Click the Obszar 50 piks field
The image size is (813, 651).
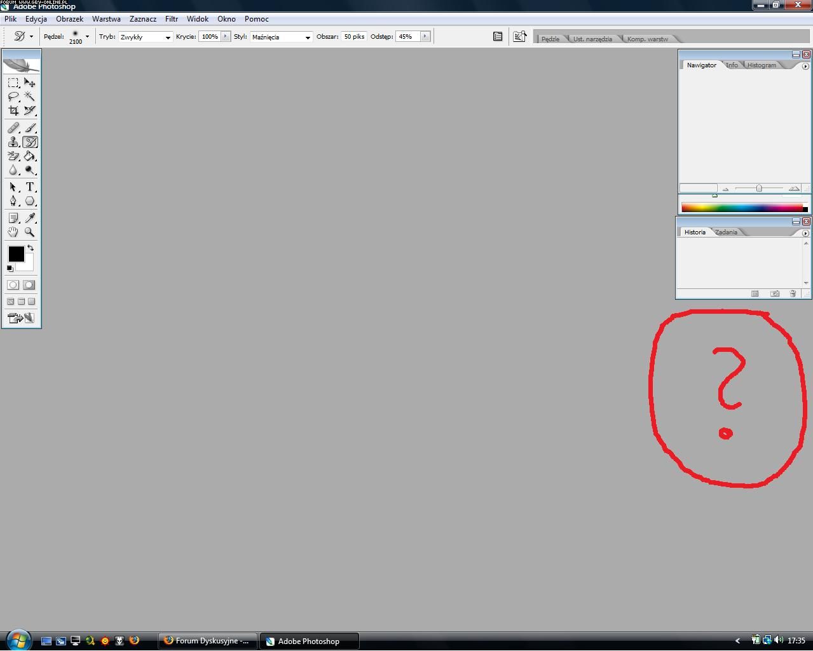coord(354,37)
